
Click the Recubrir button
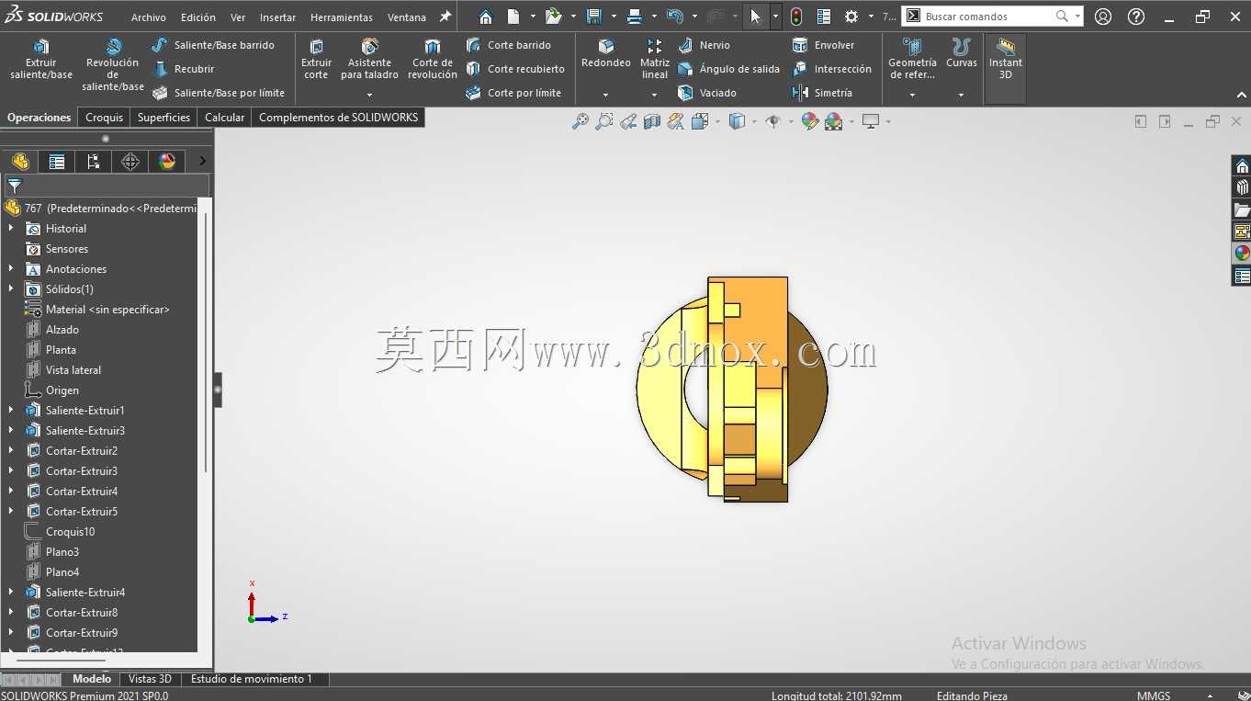point(183,69)
